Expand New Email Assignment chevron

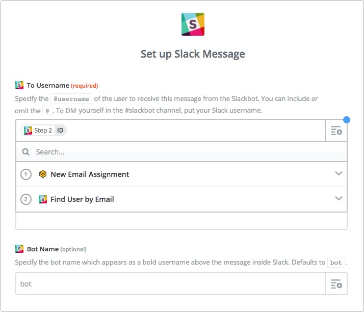pyautogui.click(x=339, y=173)
